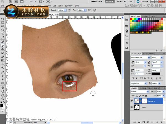Select the 3D Object Rotate tool

click(x=3, y=88)
